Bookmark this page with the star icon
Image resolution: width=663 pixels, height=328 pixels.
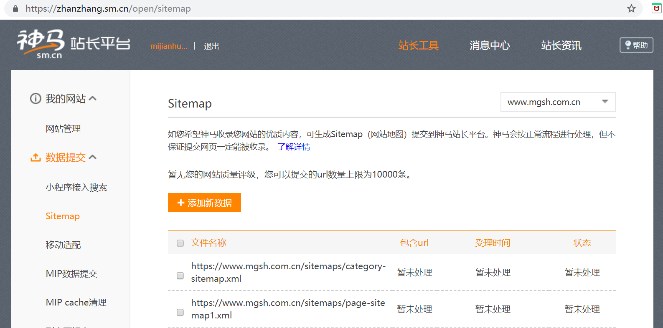(631, 8)
